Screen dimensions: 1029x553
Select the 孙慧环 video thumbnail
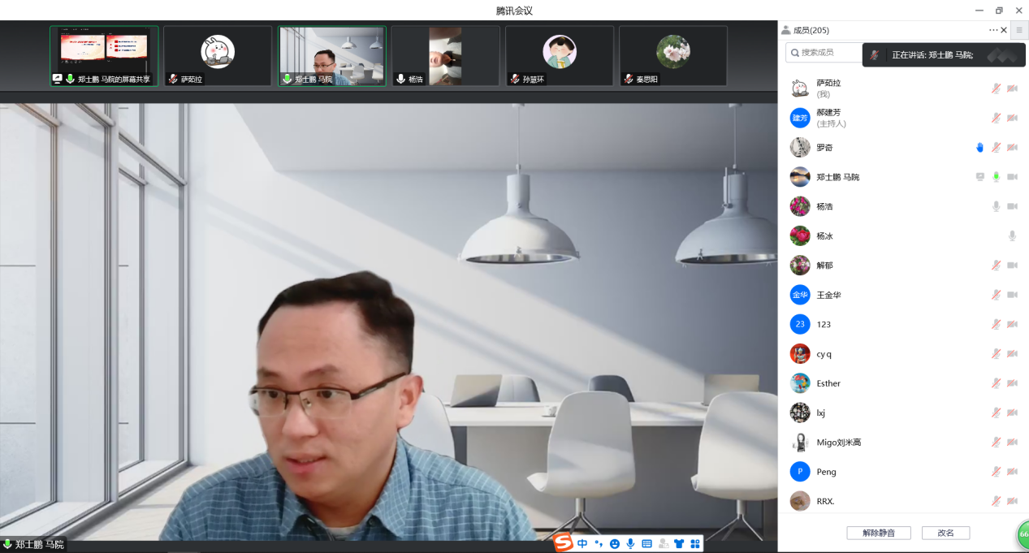(559, 55)
